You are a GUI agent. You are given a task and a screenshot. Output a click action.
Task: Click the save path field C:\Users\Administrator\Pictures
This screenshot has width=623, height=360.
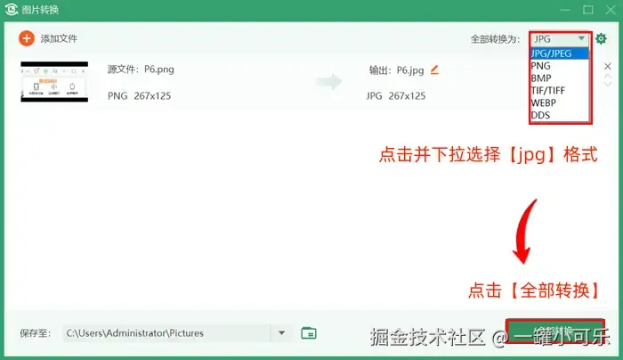click(166, 333)
